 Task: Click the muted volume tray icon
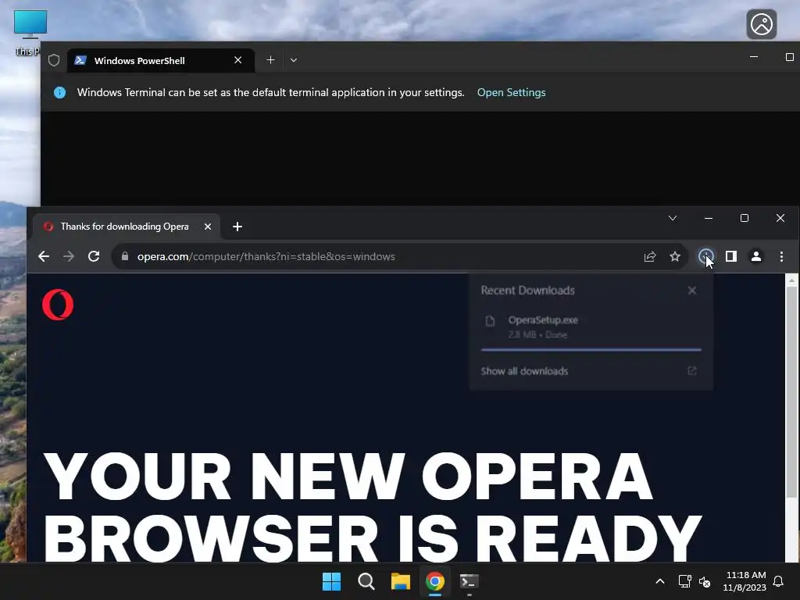pos(705,581)
